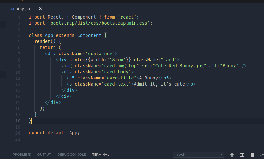The width and height of the screenshot is (264, 159).
Task: Close the App.jsx tab
Action: click(40, 9)
